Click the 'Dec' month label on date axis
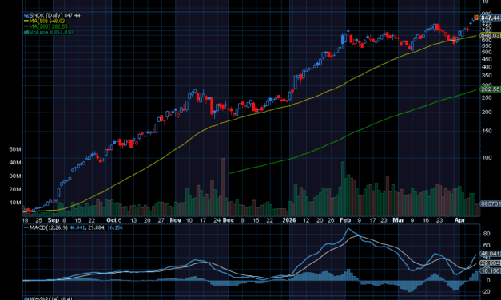Screen dimensions: 501x300 pos(229,220)
